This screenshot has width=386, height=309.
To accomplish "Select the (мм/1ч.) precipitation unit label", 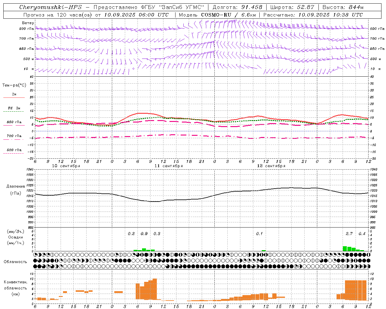I will click(15, 243).
